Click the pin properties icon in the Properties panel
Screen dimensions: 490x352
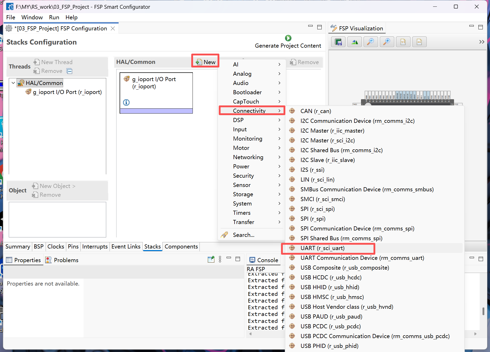[211, 259]
